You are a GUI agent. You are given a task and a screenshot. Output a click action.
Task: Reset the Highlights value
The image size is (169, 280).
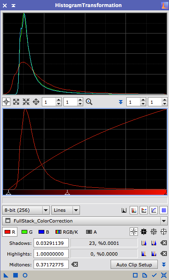click(164, 254)
